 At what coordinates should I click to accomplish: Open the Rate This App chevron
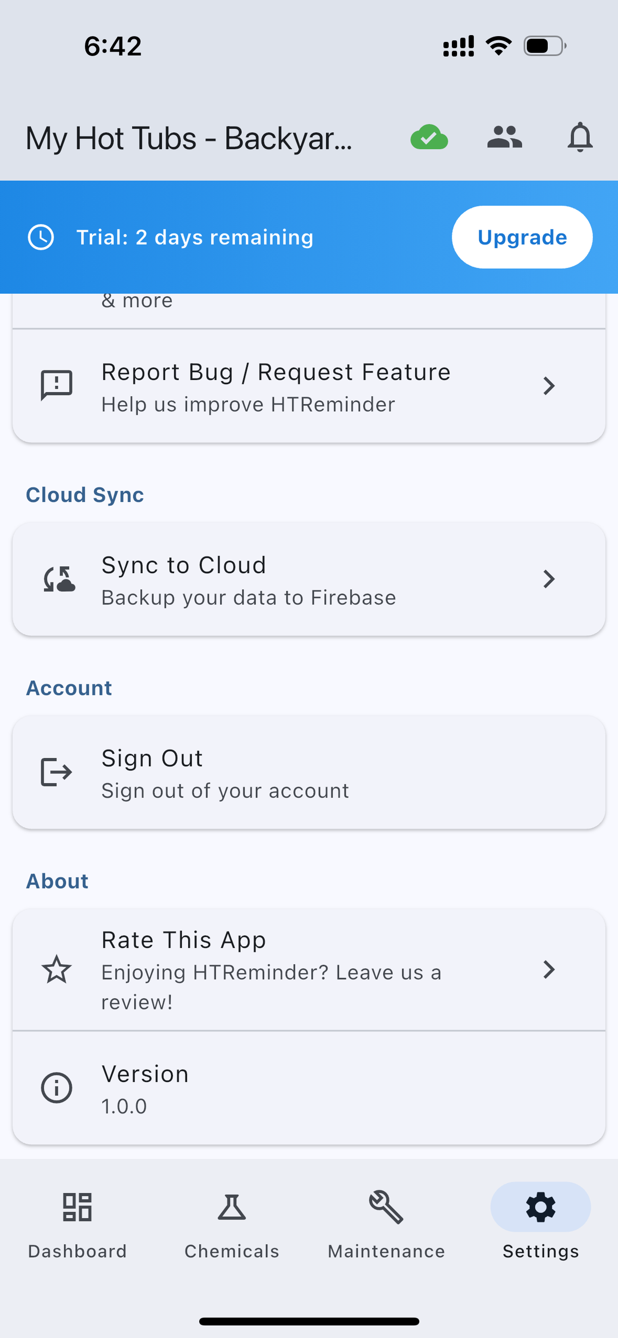pos(549,970)
